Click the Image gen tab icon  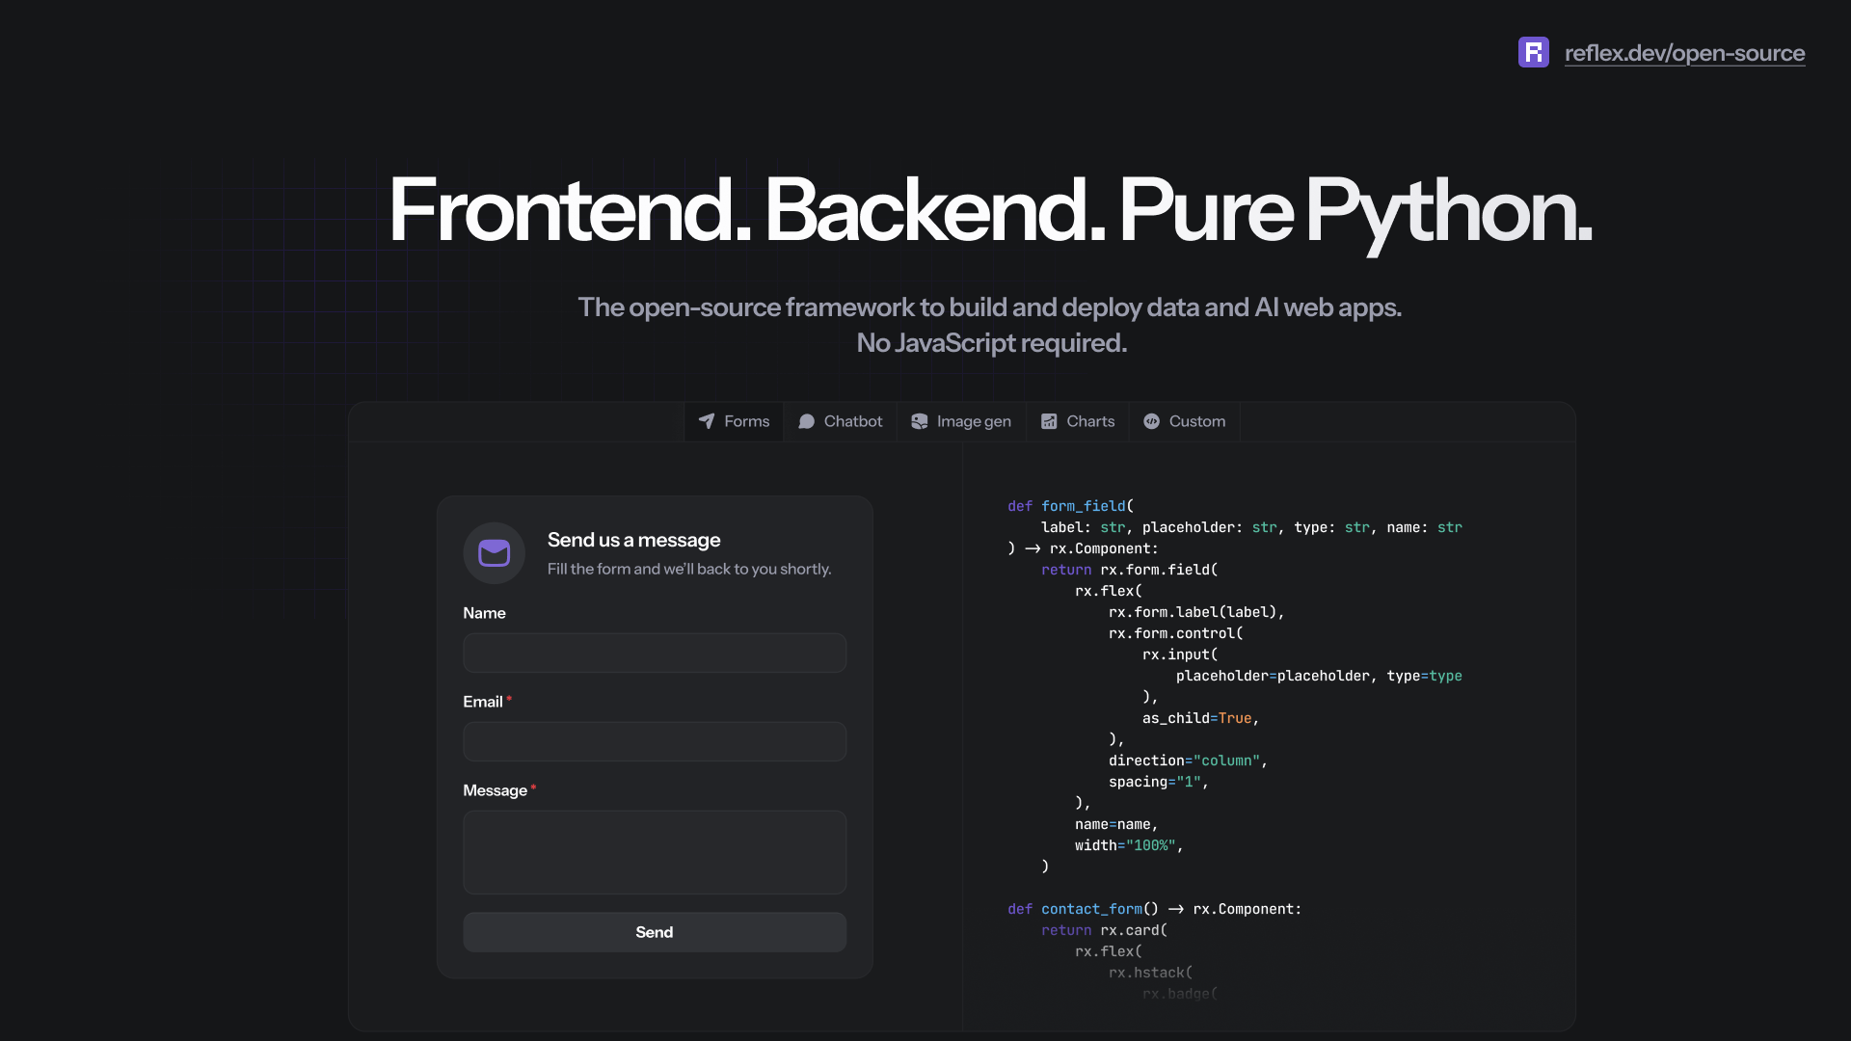(920, 421)
